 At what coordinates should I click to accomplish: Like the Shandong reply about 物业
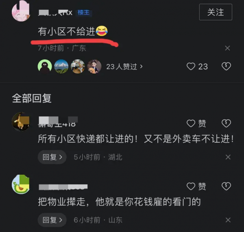tap(196, 186)
